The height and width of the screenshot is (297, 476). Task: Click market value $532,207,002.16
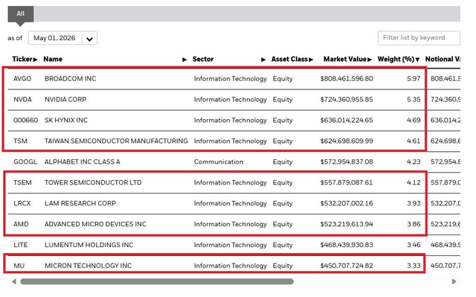pos(347,203)
